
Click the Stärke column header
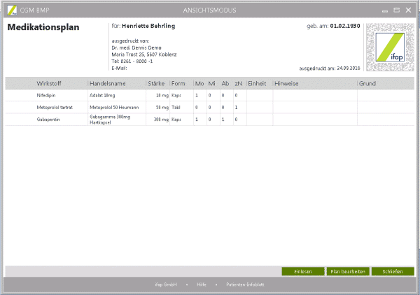[x=157, y=83]
